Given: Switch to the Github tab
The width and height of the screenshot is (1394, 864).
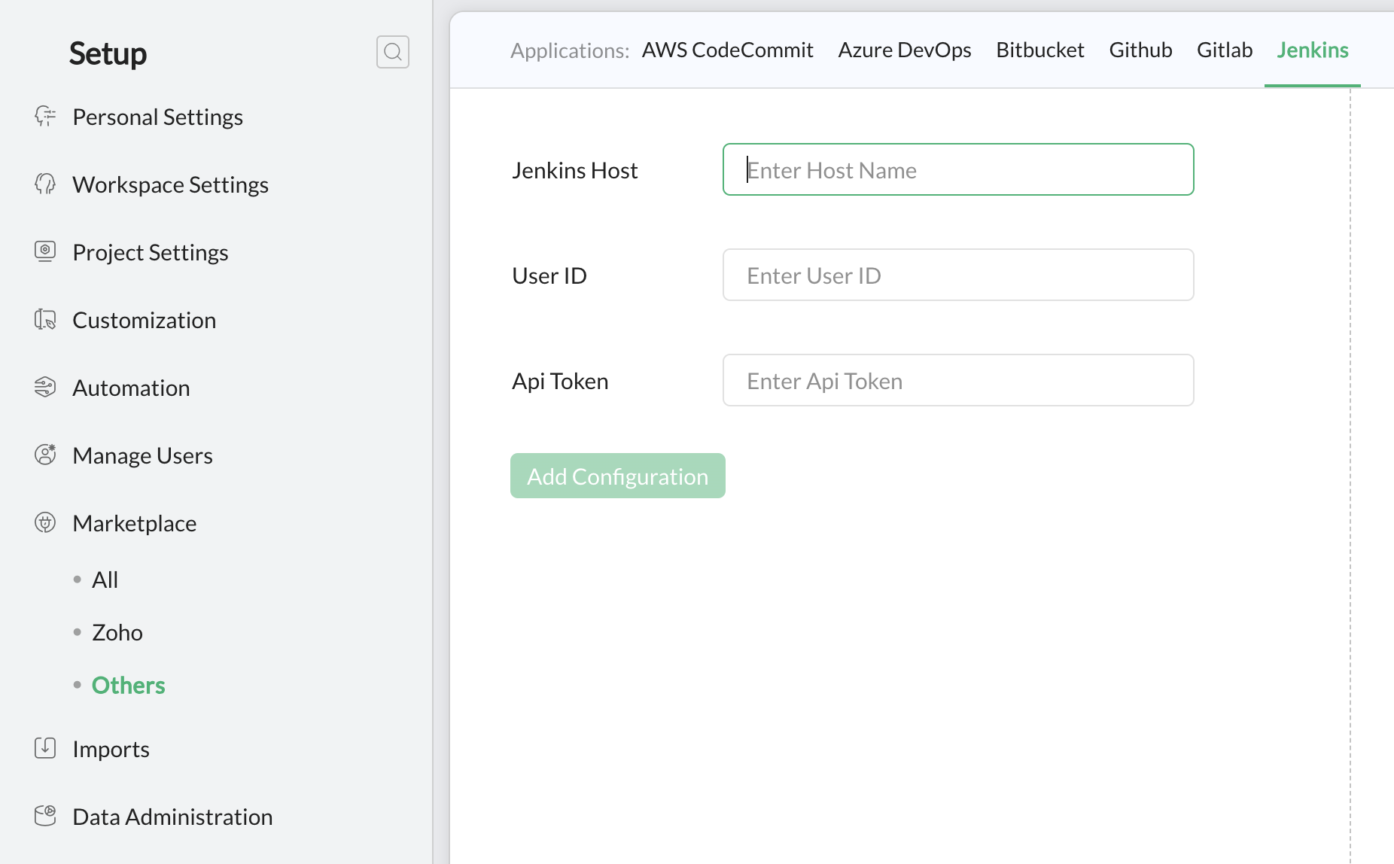Looking at the screenshot, I should 1140,50.
